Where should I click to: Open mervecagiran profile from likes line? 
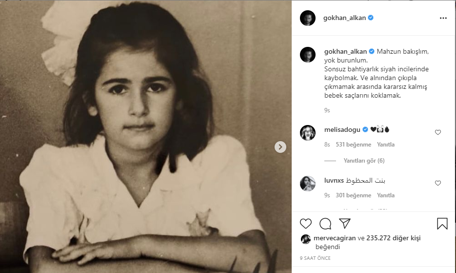point(335,238)
